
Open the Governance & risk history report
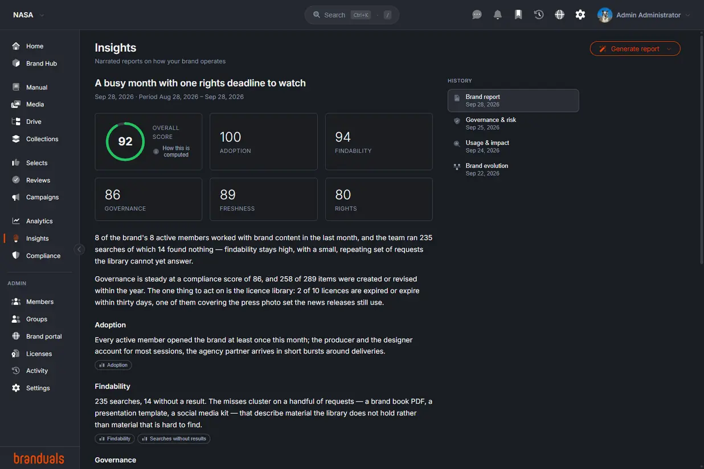pos(513,124)
